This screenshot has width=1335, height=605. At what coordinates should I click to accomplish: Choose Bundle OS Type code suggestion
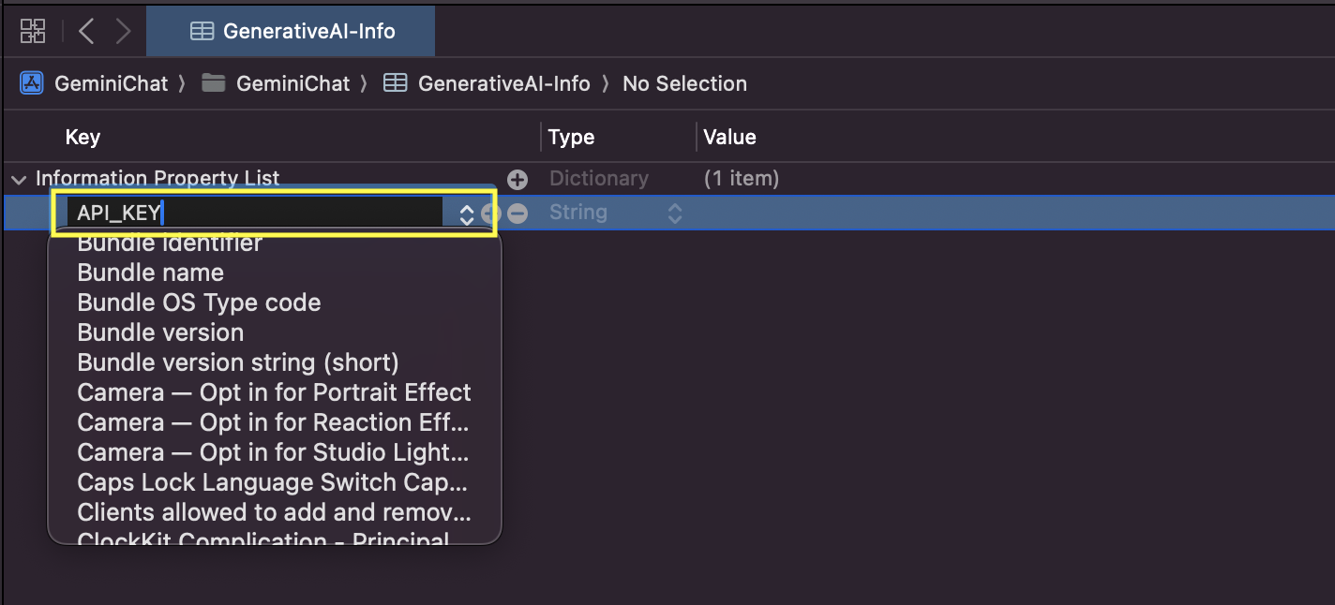point(199,302)
